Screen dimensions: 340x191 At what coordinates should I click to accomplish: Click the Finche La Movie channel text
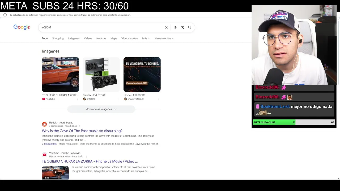coord(71,153)
